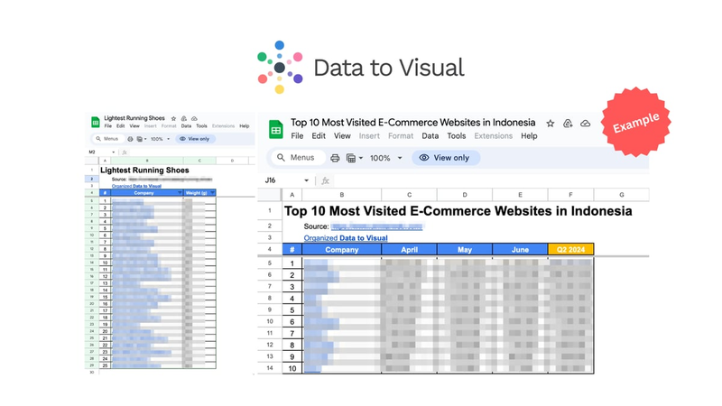Open Edit menu in Indonesia sheet
This screenshot has width=722, height=406.
(x=319, y=136)
